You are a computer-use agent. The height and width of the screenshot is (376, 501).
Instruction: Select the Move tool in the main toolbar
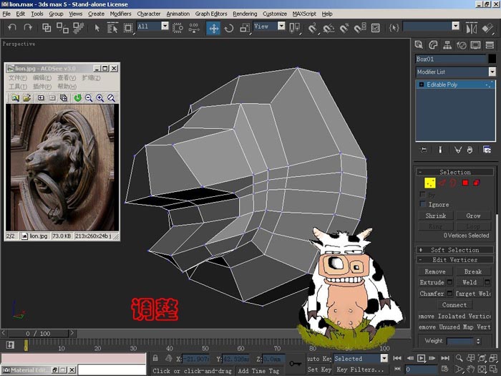tap(213, 28)
